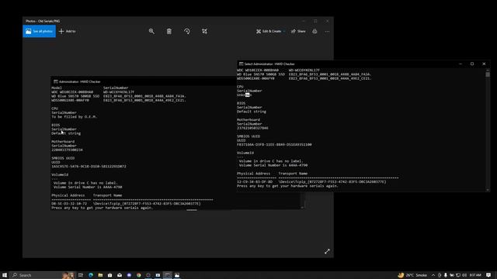Switch to command prompt taskbar icon

pos(168,275)
